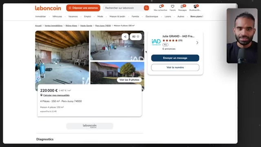Click the (25) reviews count
Viewport: 261px width, 147px height.
[180, 40]
